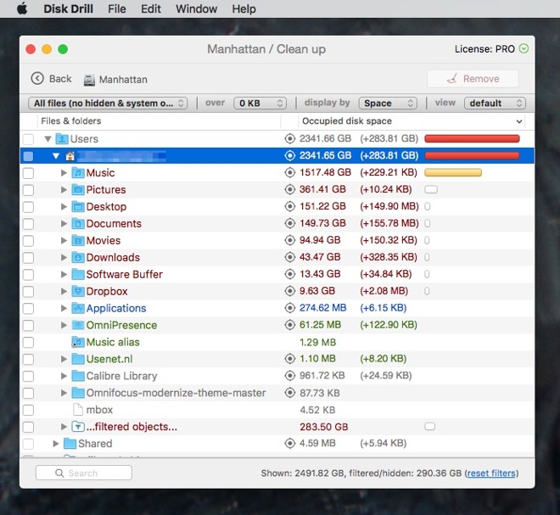
Task: Click the Dropbox folder icon
Action: point(78,291)
